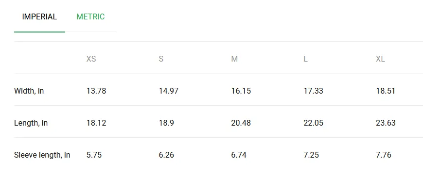Switch to the METRIC tab
Screen dimensions: 423x178
pyautogui.click(x=90, y=16)
